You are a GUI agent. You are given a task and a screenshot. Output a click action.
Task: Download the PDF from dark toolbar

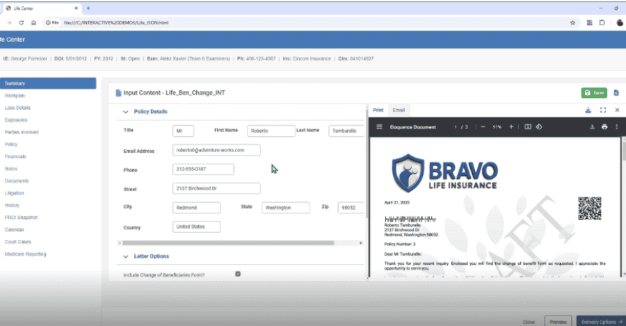(x=592, y=127)
